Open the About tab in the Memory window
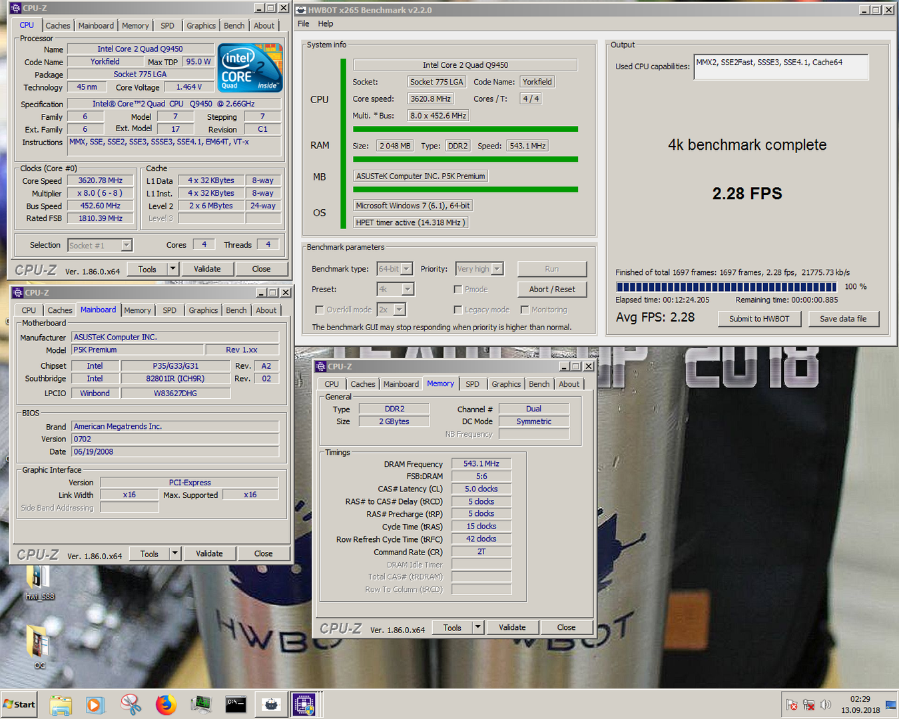The image size is (899, 719). (569, 384)
